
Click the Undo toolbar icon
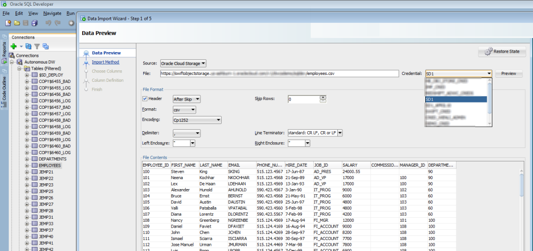[x=48, y=23]
